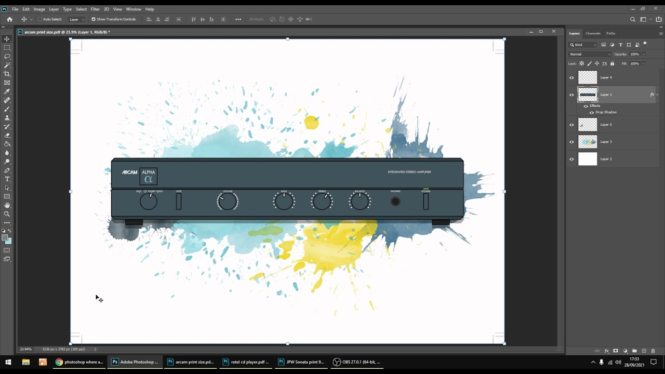
Task: Hide Layer 1 with its eye icon
Action: pyautogui.click(x=571, y=95)
